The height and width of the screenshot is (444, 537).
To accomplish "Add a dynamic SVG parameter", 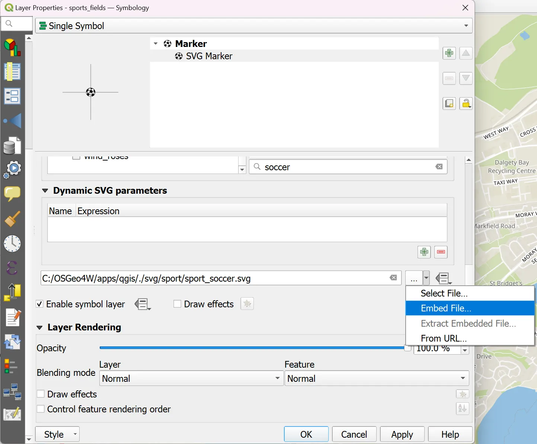I will click(x=424, y=252).
